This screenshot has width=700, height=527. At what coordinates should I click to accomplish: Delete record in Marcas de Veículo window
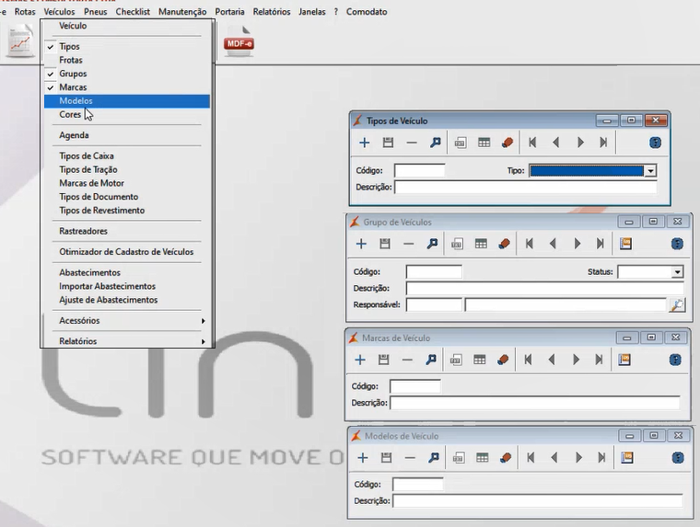click(407, 360)
